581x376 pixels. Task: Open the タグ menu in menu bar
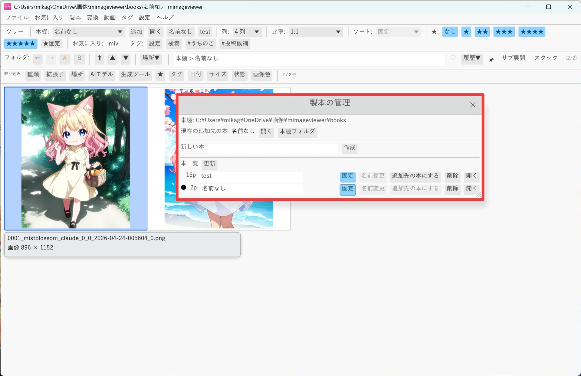pyautogui.click(x=127, y=18)
